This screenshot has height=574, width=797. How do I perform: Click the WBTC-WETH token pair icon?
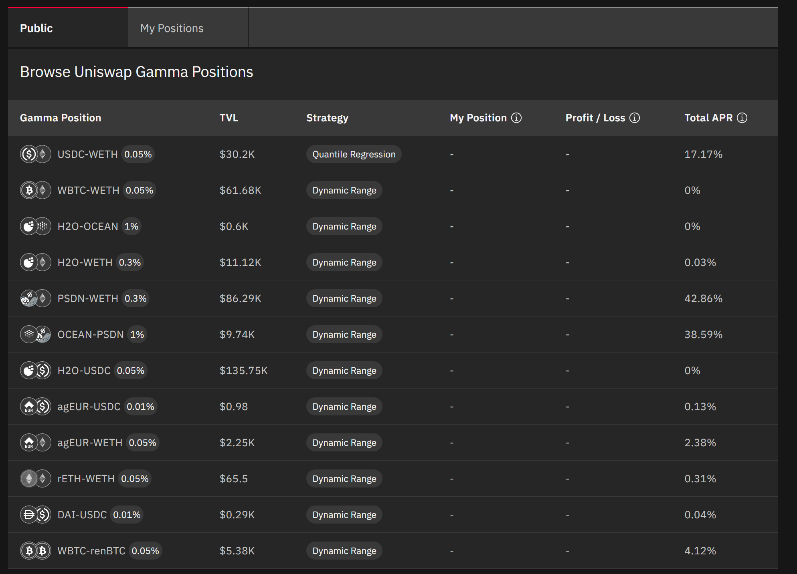[x=36, y=190]
